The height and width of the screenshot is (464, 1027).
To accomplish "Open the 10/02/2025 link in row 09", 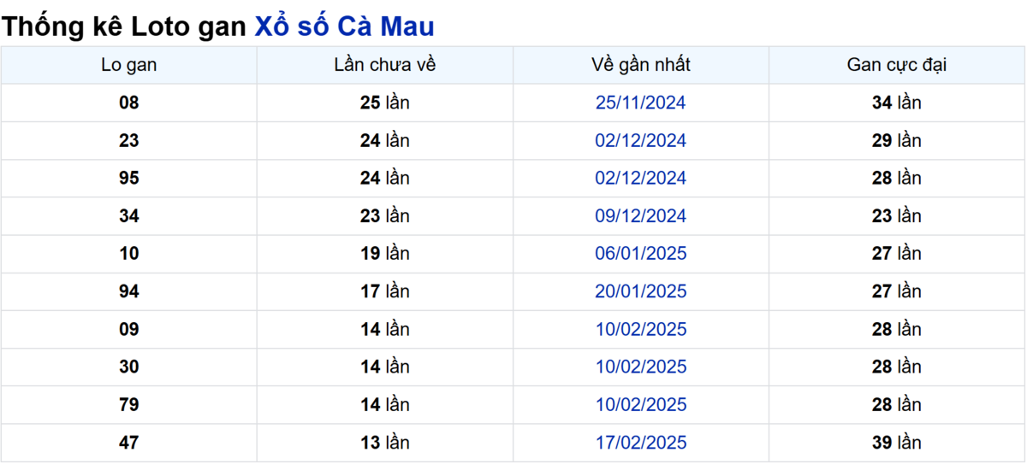I will 641,329.
